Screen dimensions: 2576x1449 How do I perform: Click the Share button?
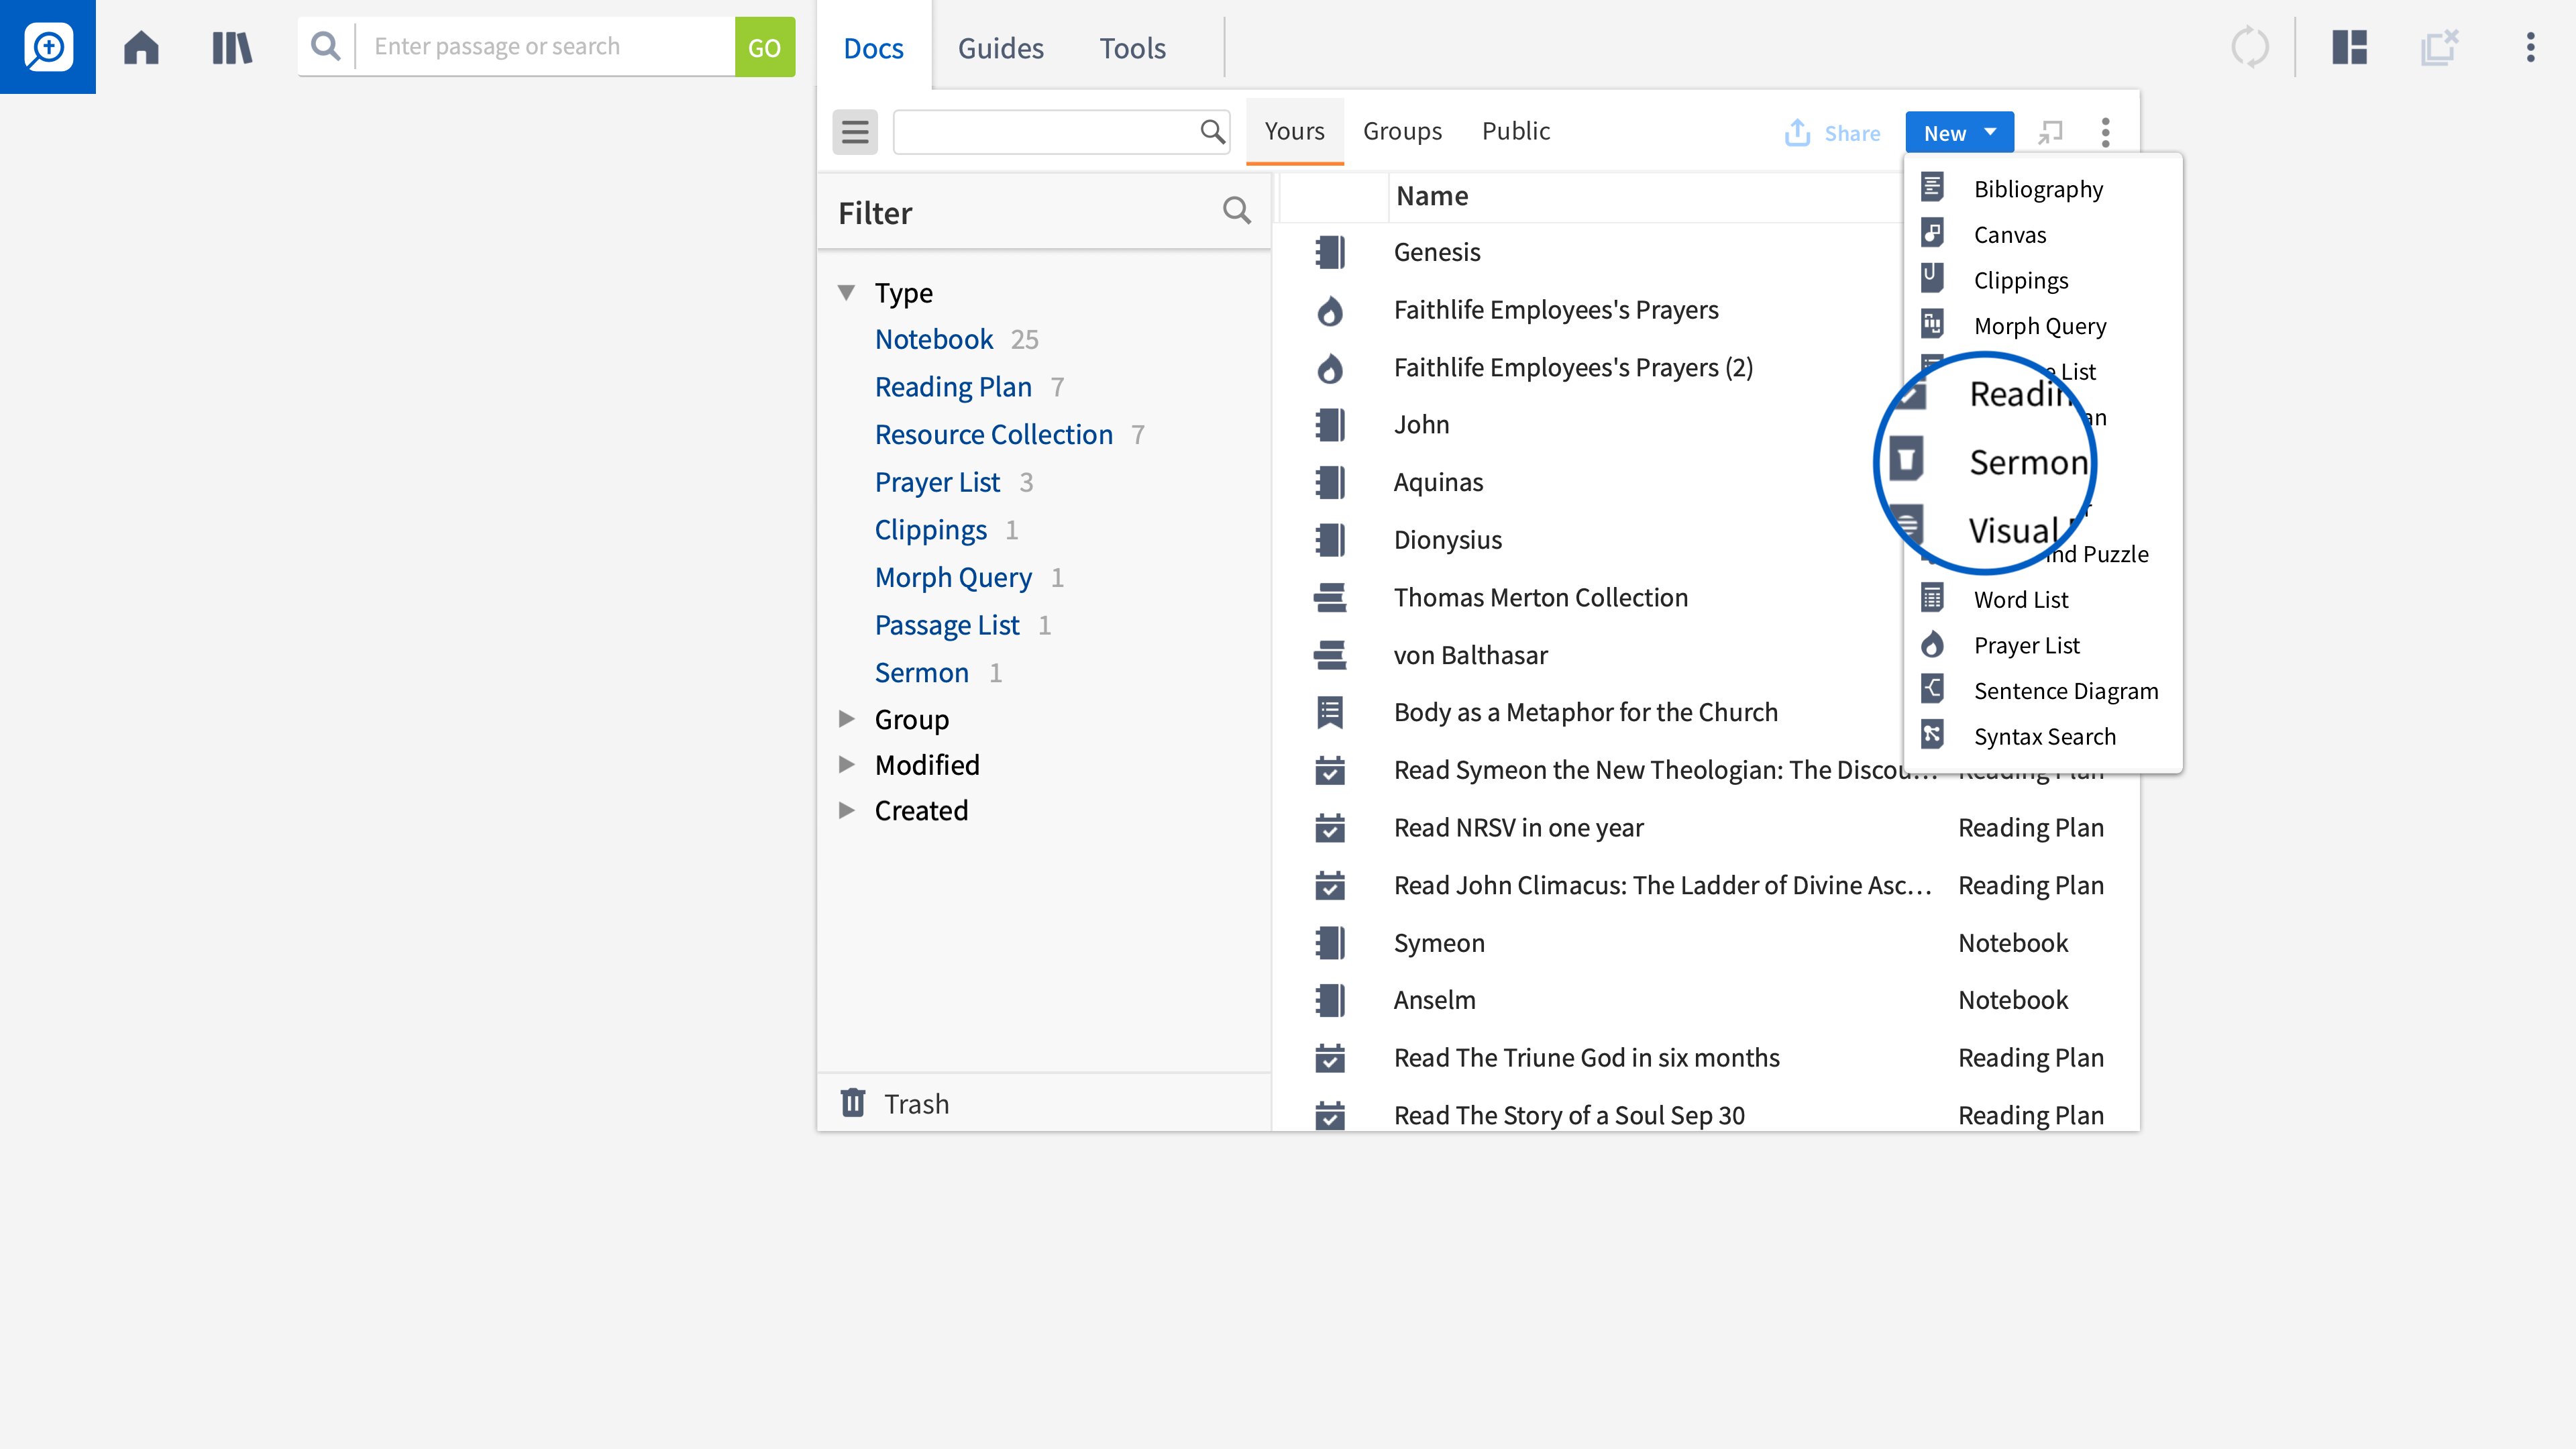pyautogui.click(x=1832, y=133)
